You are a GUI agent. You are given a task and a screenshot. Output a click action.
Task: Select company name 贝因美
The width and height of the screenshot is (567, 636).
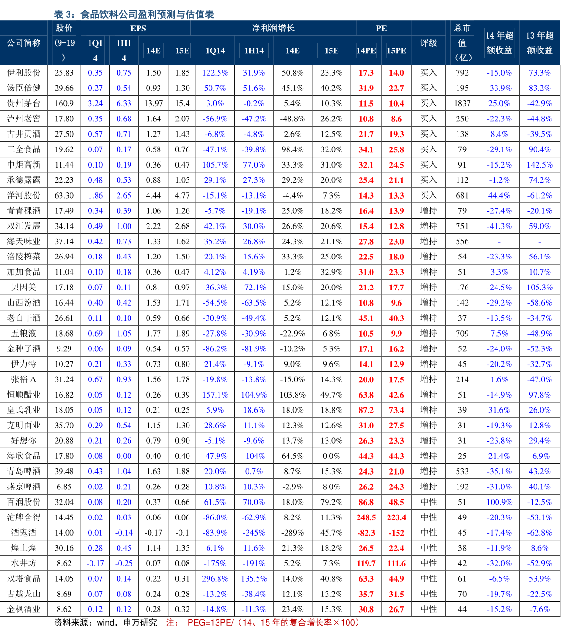[x=24, y=288]
